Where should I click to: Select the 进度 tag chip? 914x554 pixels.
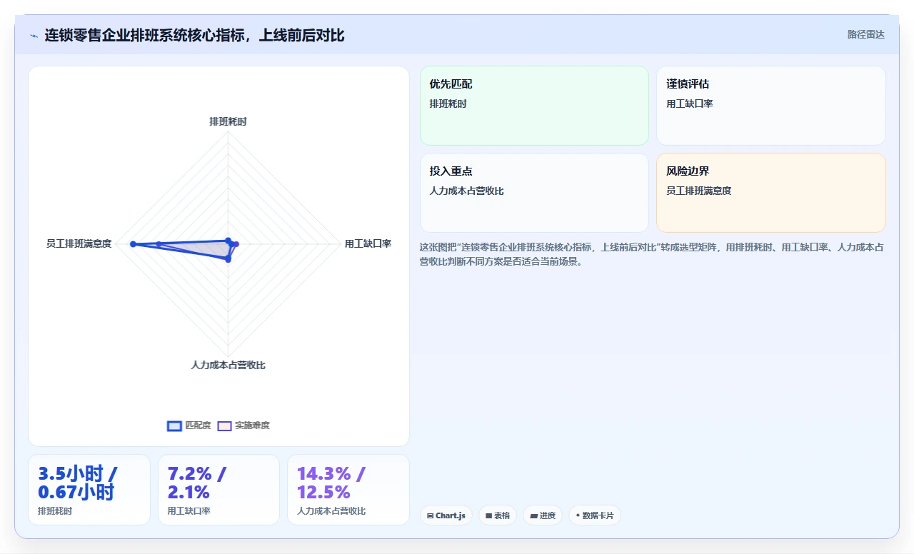[543, 515]
